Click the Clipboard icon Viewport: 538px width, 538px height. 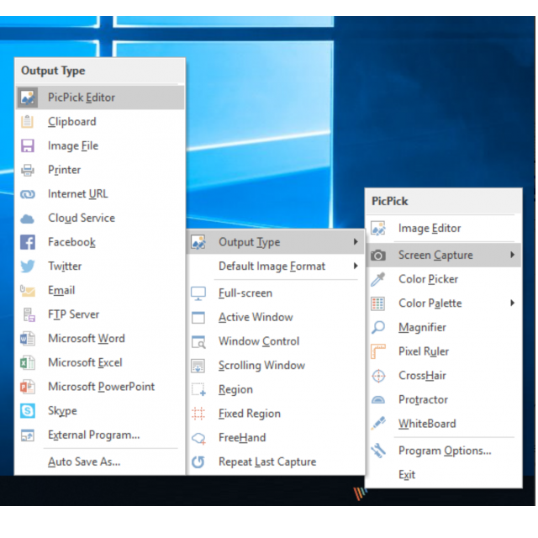pos(28,121)
